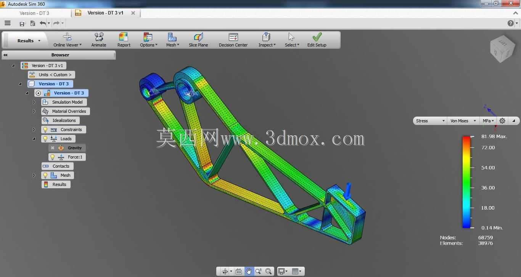Collapse the Version - DT 3 v1 root node
This screenshot has height=277, width=521.
(x=13, y=66)
